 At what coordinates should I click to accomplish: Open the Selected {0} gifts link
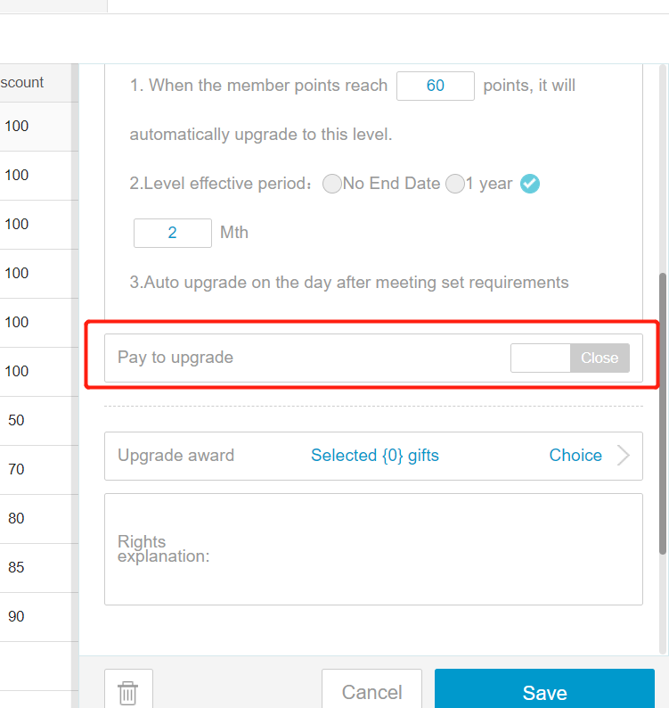374,455
